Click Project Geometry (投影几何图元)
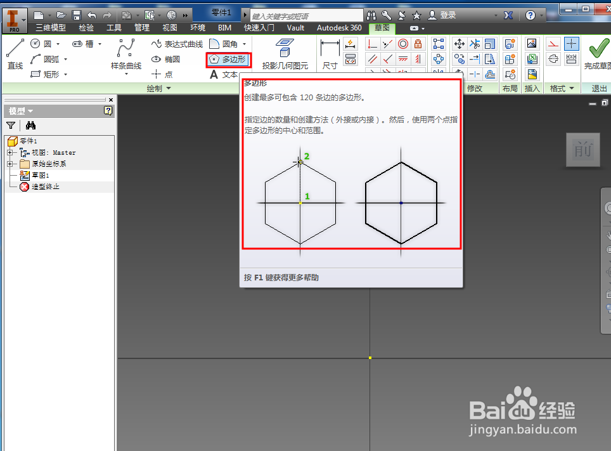The width and height of the screenshot is (611, 451). (285, 55)
